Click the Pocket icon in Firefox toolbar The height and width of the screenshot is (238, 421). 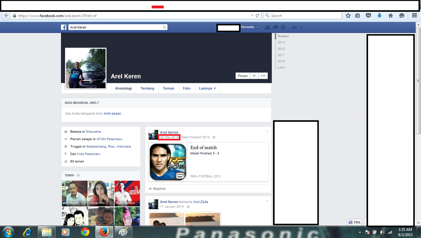(368, 15)
